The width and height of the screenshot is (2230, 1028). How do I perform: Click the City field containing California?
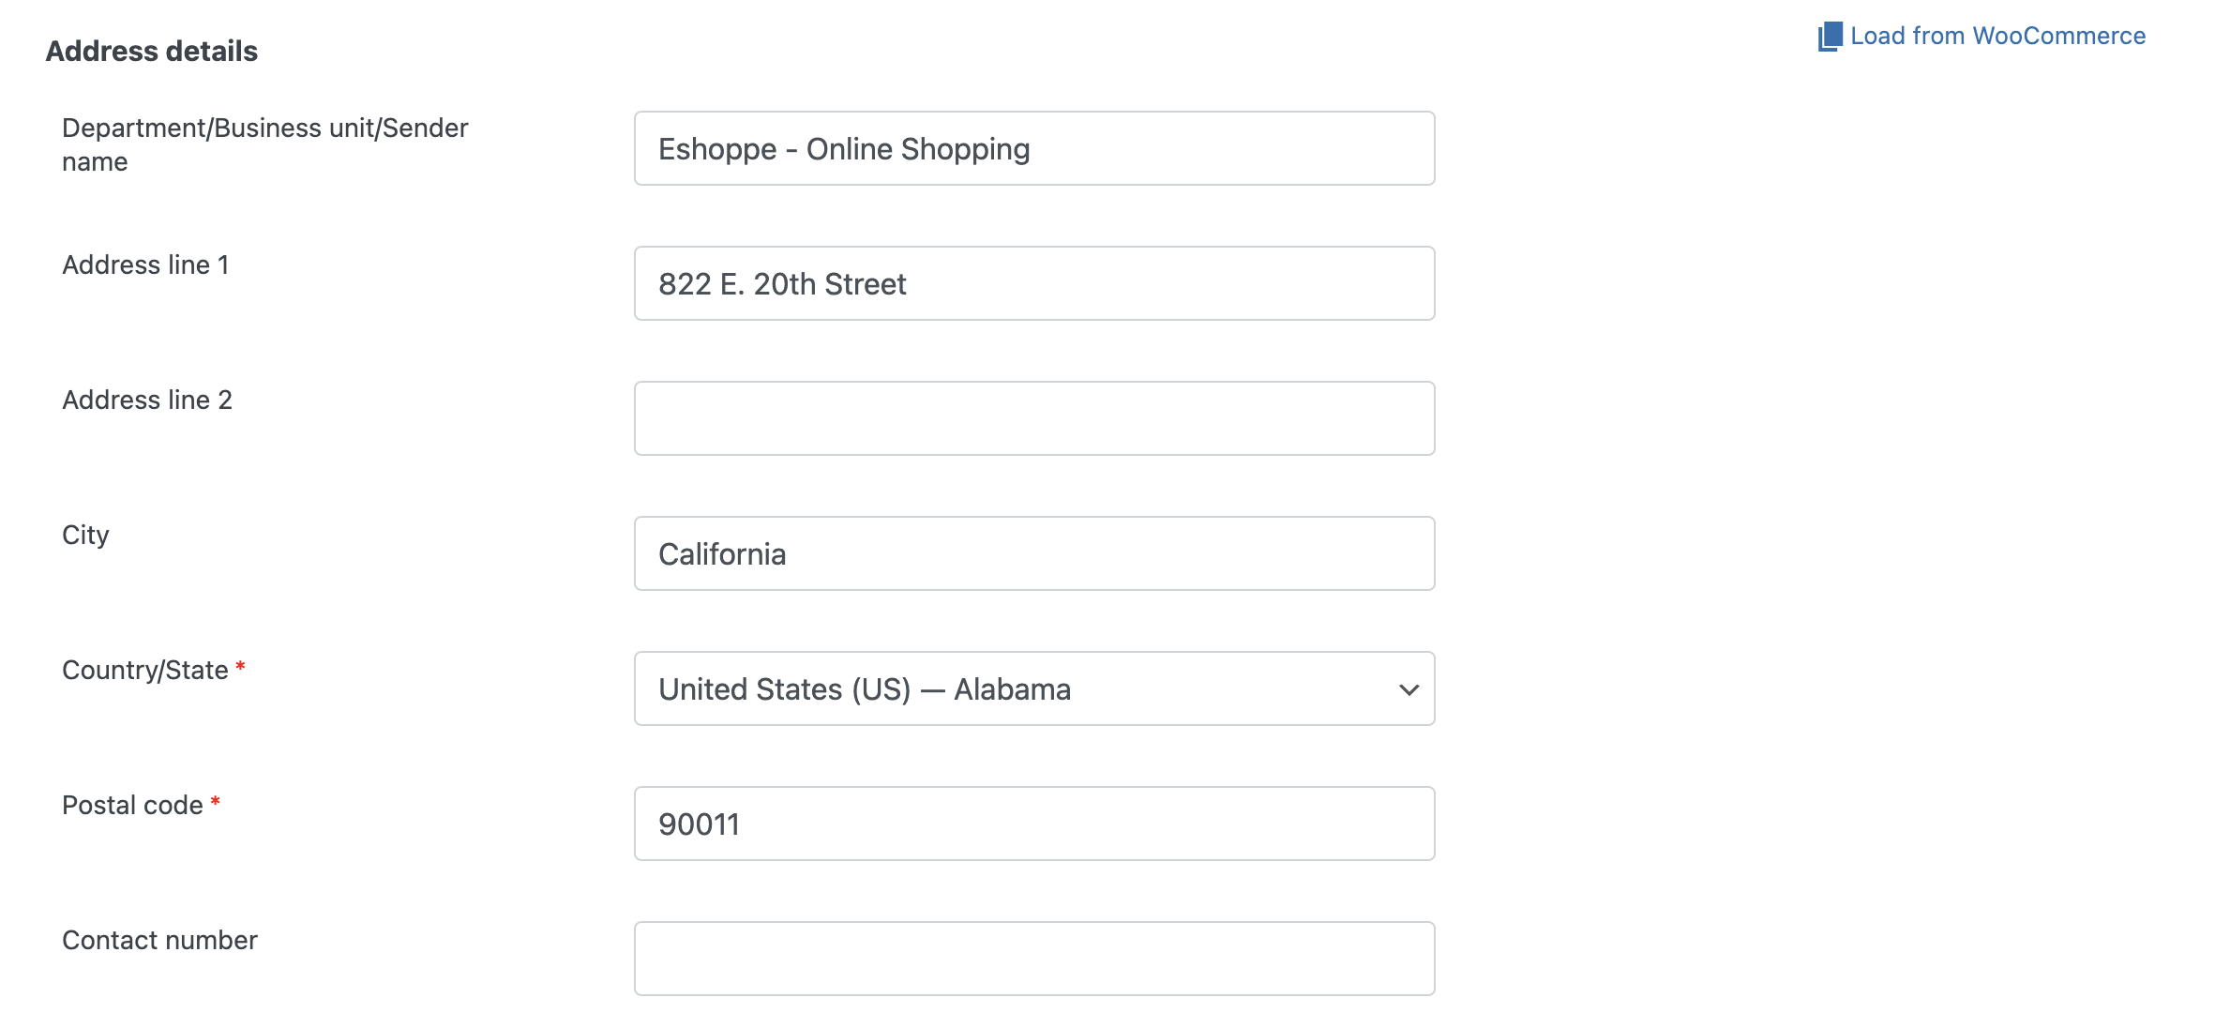1034,552
